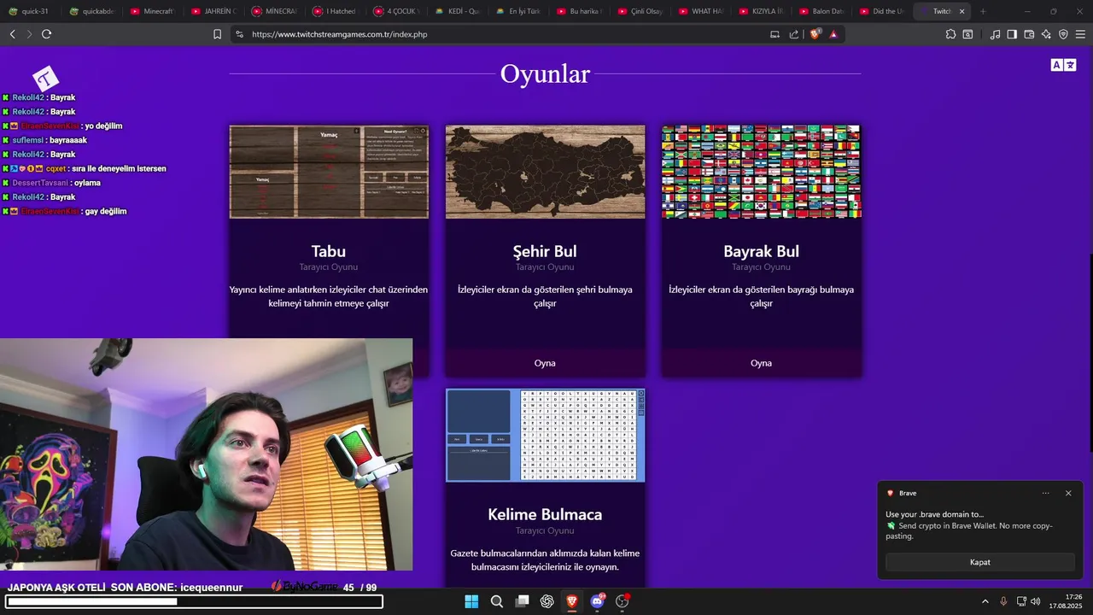Open Task View on the taskbar
Screen dimensions: 1093x615
click(522, 601)
